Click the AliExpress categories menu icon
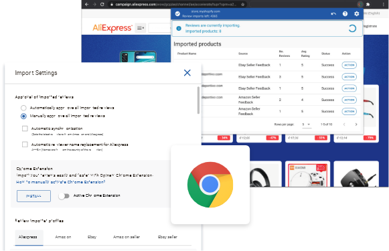The image size is (389, 251). pyautogui.click(x=141, y=28)
